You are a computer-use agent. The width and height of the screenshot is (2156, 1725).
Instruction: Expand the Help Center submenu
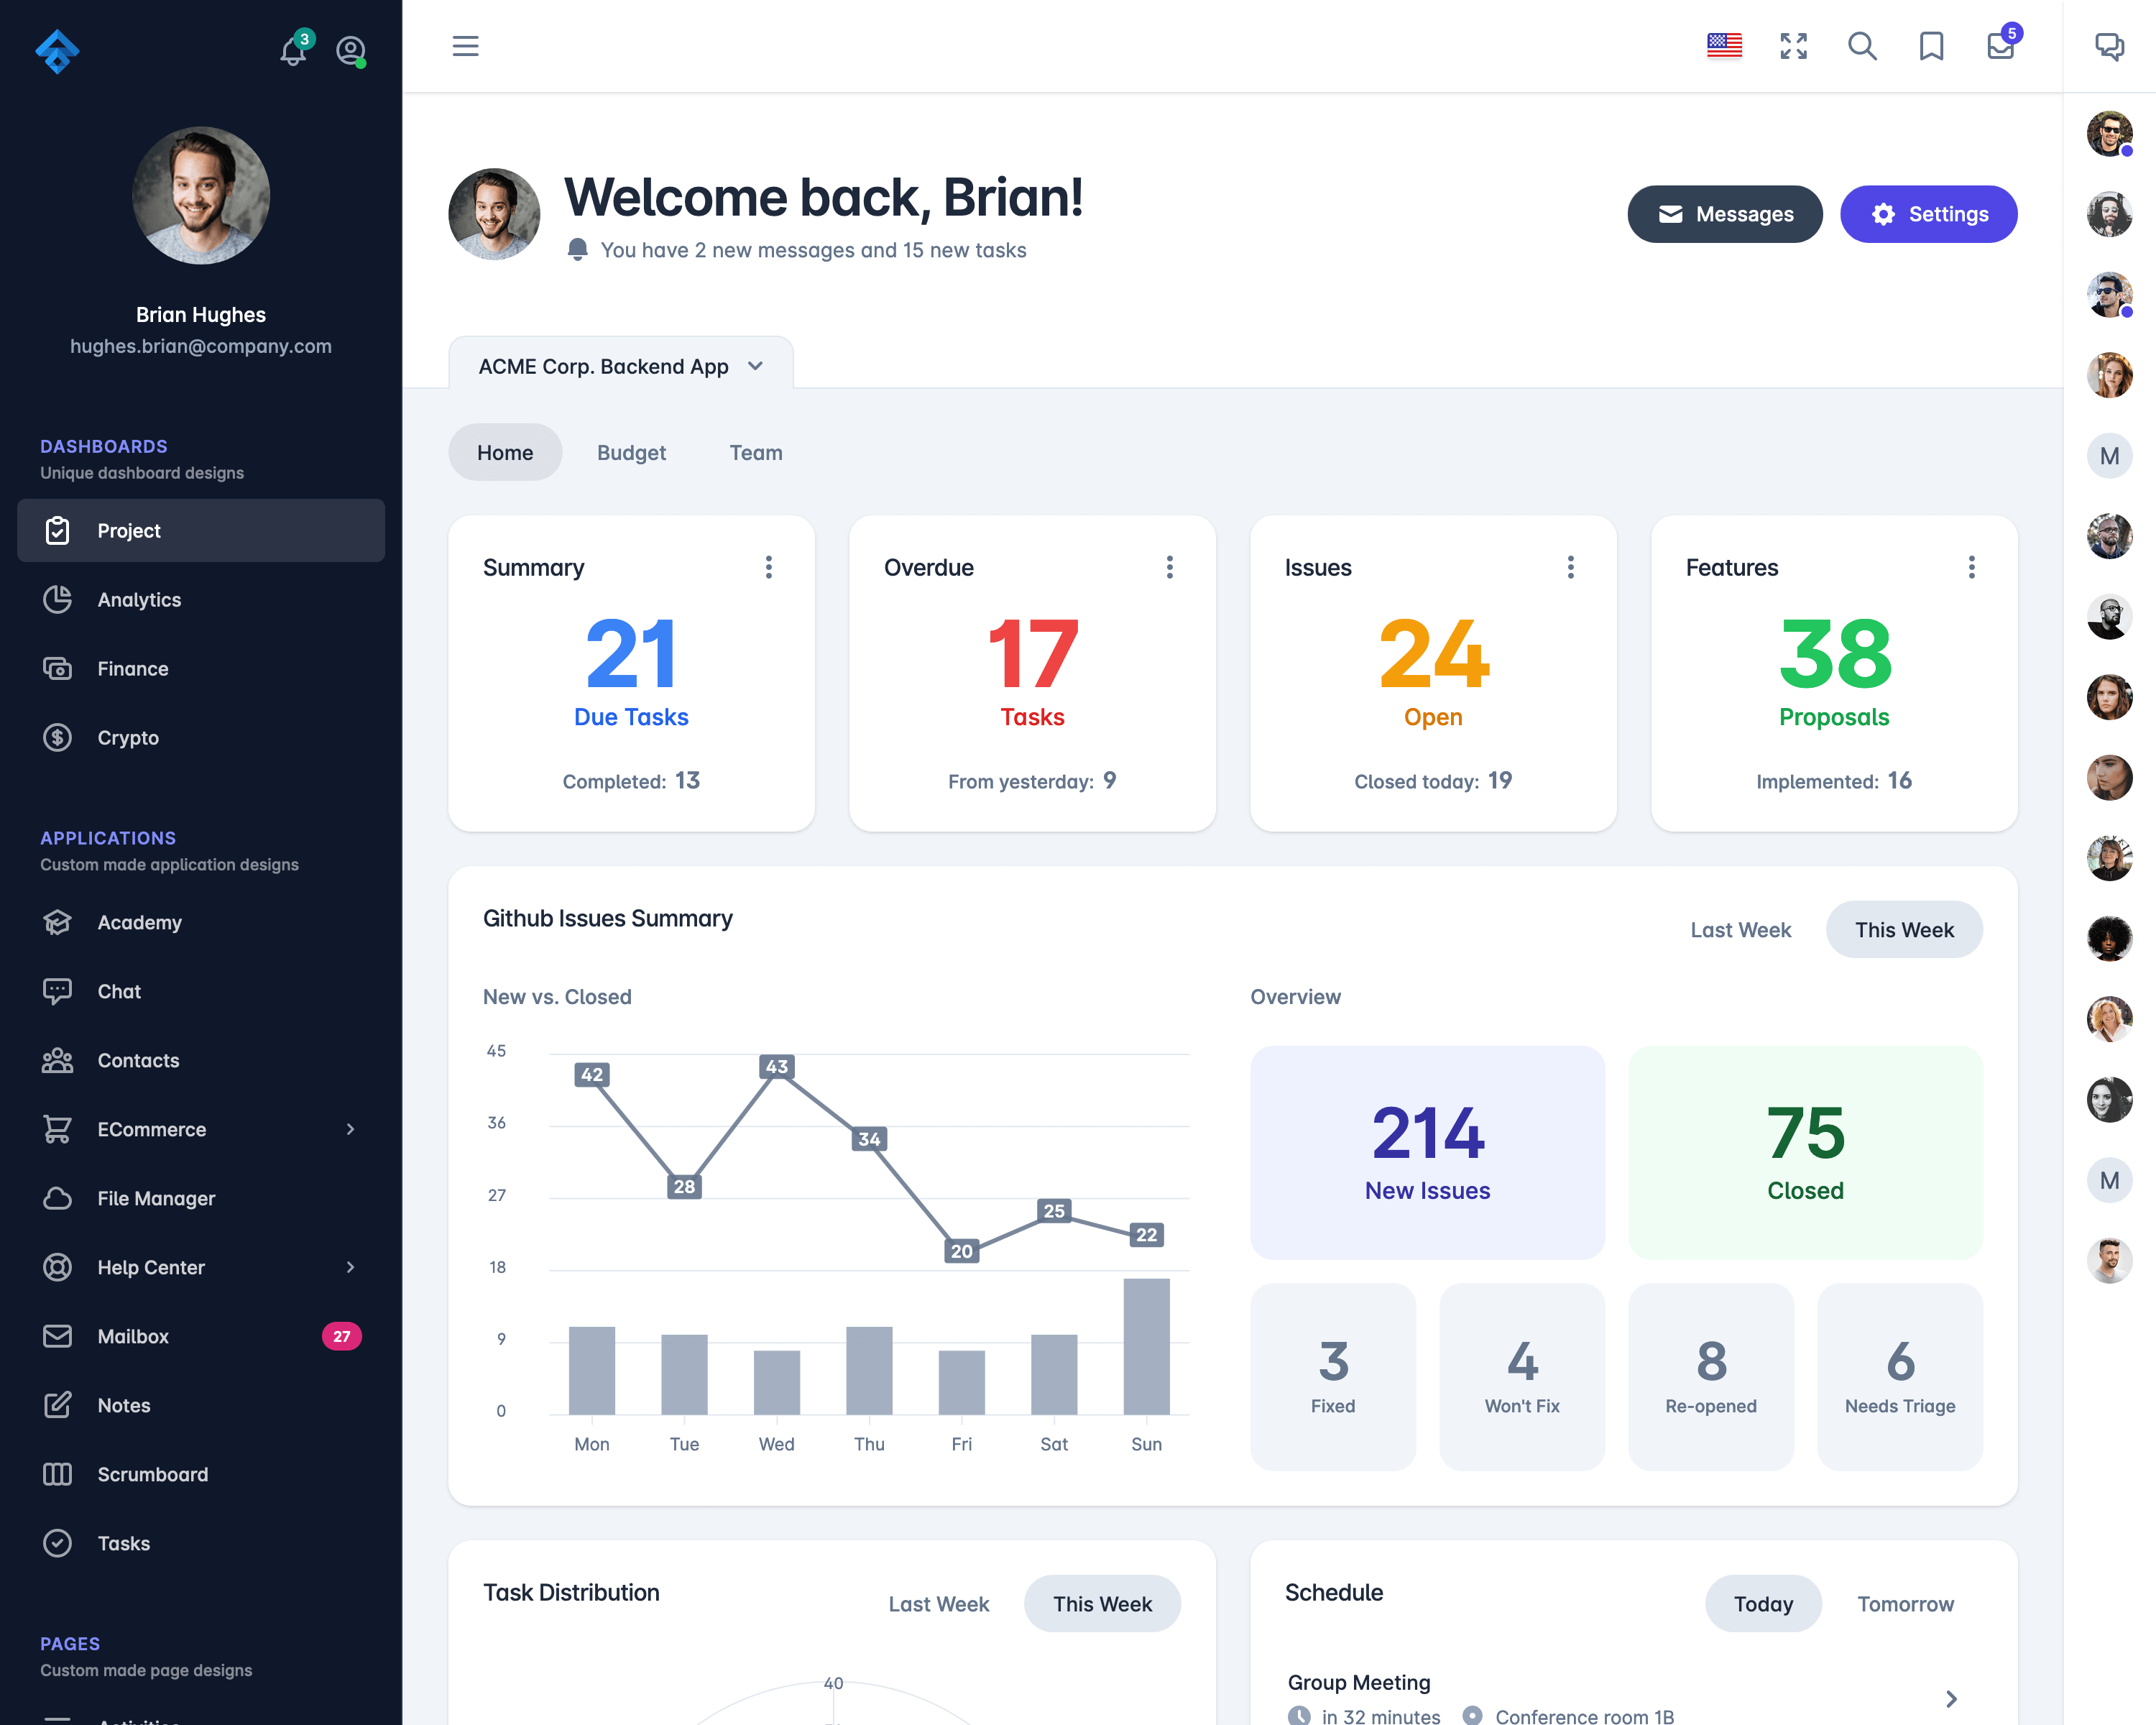coord(350,1266)
